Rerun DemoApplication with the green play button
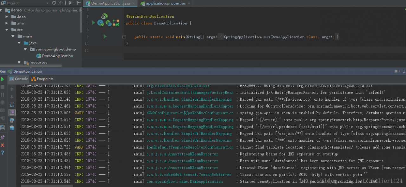This screenshot has height=187, width=406. coord(3,79)
